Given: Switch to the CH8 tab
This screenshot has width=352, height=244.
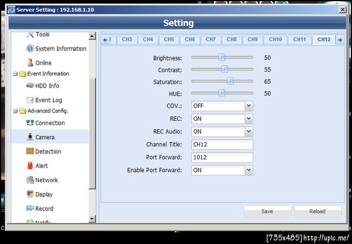Looking at the screenshot, I should (232, 39).
